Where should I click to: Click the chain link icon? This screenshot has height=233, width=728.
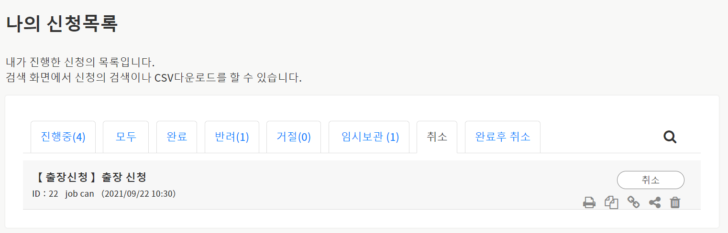click(x=633, y=202)
